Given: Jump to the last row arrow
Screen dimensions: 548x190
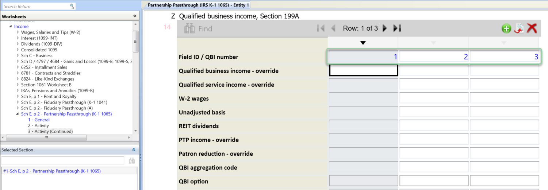Looking at the screenshot, I should (397, 28).
